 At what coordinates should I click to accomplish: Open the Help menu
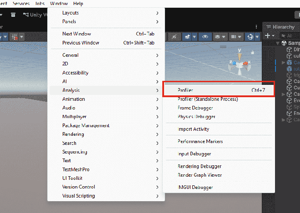coord(78,4)
